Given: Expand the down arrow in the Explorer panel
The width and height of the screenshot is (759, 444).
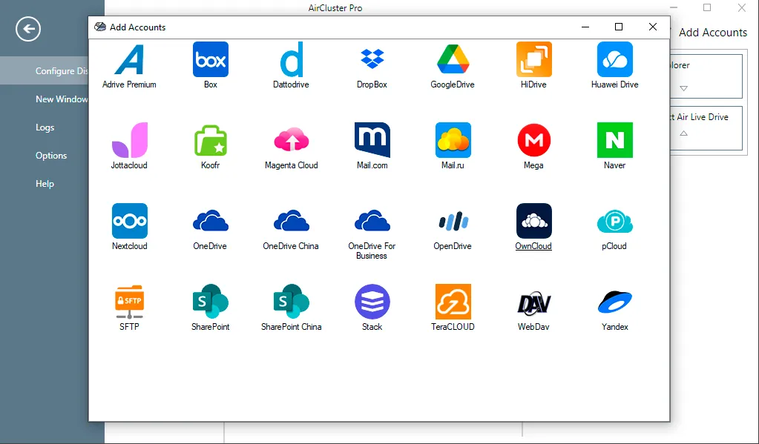Looking at the screenshot, I should point(683,88).
